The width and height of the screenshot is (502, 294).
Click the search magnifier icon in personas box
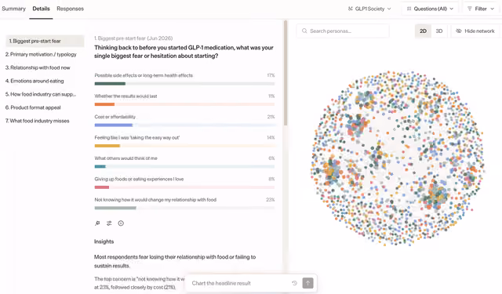[x=304, y=31]
